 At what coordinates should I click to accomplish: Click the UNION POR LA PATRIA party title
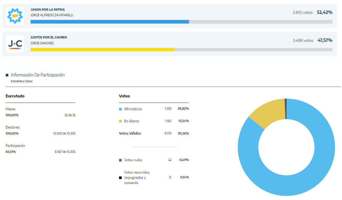tap(48, 10)
